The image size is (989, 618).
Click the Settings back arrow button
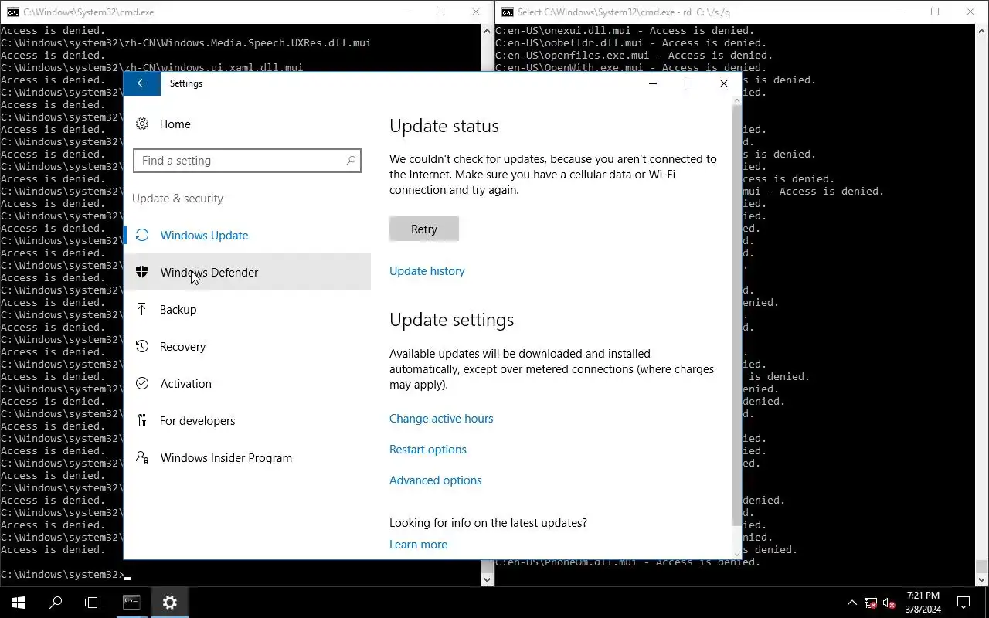(x=142, y=83)
